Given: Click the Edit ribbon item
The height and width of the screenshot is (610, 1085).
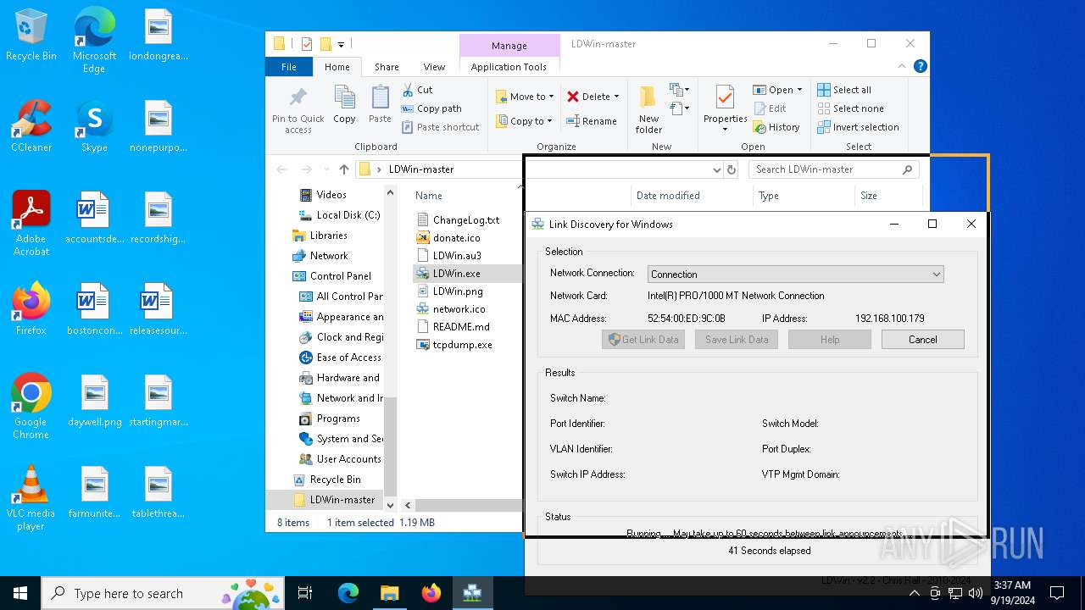Looking at the screenshot, I should click(x=770, y=108).
